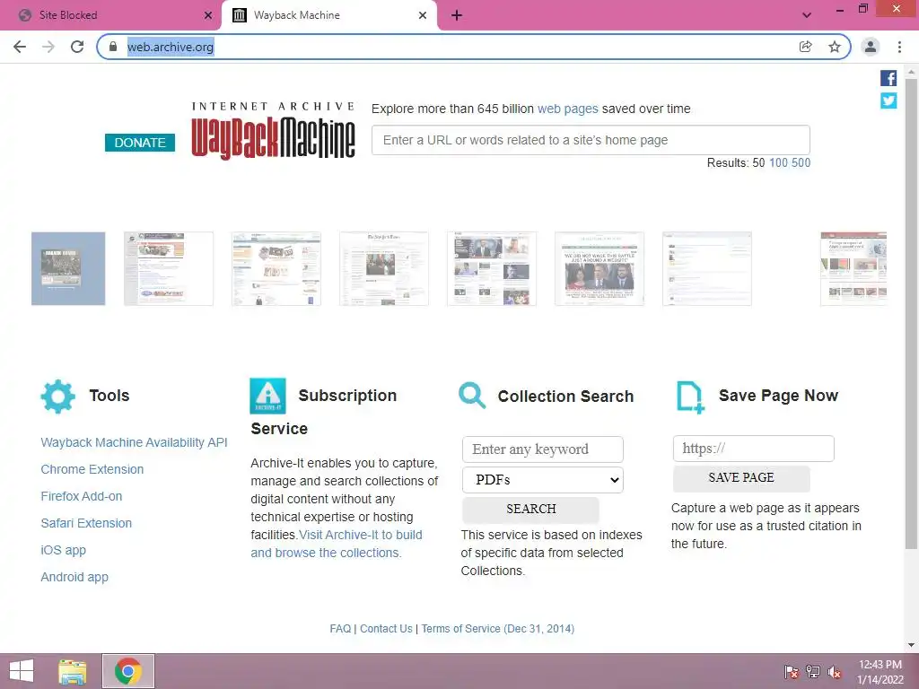Open Wayback Machine Availability API link
This screenshot has height=689, width=919.
tap(134, 442)
